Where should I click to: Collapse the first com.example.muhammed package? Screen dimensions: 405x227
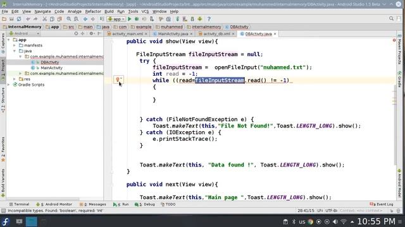pos(20,57)
